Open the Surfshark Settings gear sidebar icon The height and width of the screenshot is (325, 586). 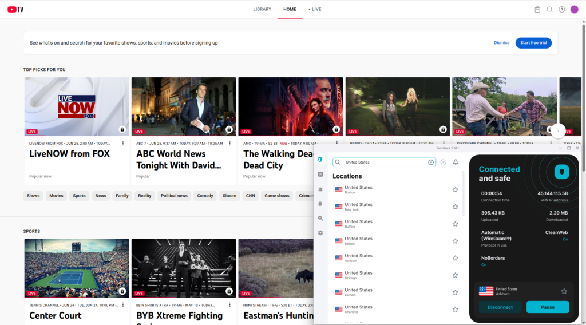(x=320, y=233)
